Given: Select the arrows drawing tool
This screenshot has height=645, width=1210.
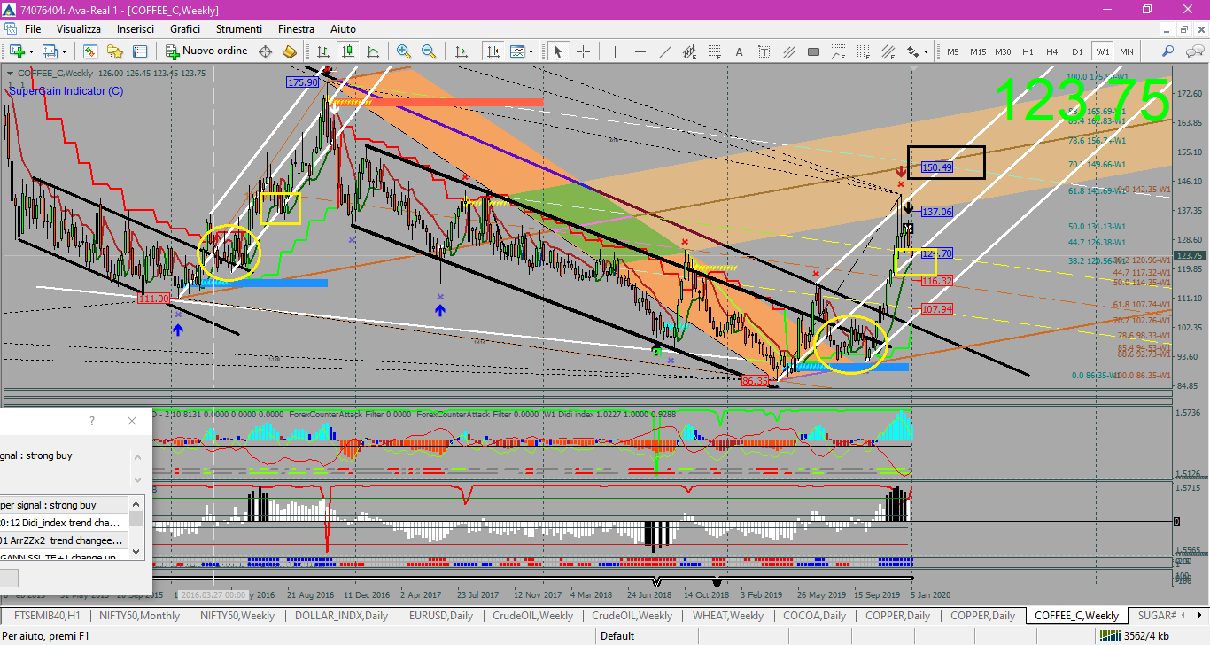Looking at the screenshot, I should (912, 51).
